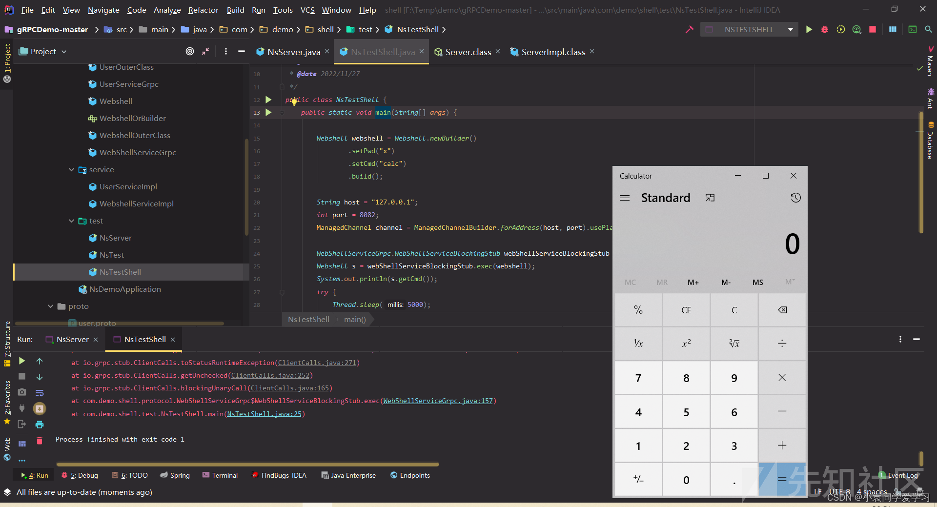
Task: Open the NSTESTSHELL run configuration dropdown
Action: pyautogui.click(x=750, y=29)
